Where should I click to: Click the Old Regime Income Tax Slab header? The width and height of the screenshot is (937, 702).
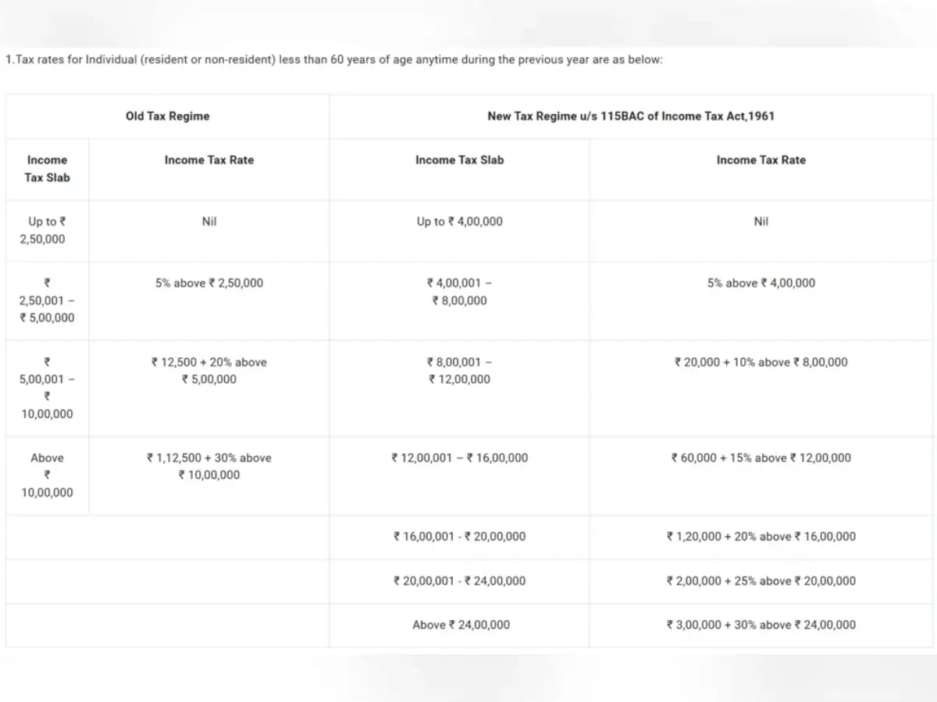[47, 169]
